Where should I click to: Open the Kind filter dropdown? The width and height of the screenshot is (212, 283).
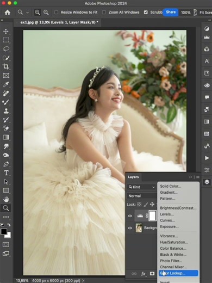[x=141, y=187]
